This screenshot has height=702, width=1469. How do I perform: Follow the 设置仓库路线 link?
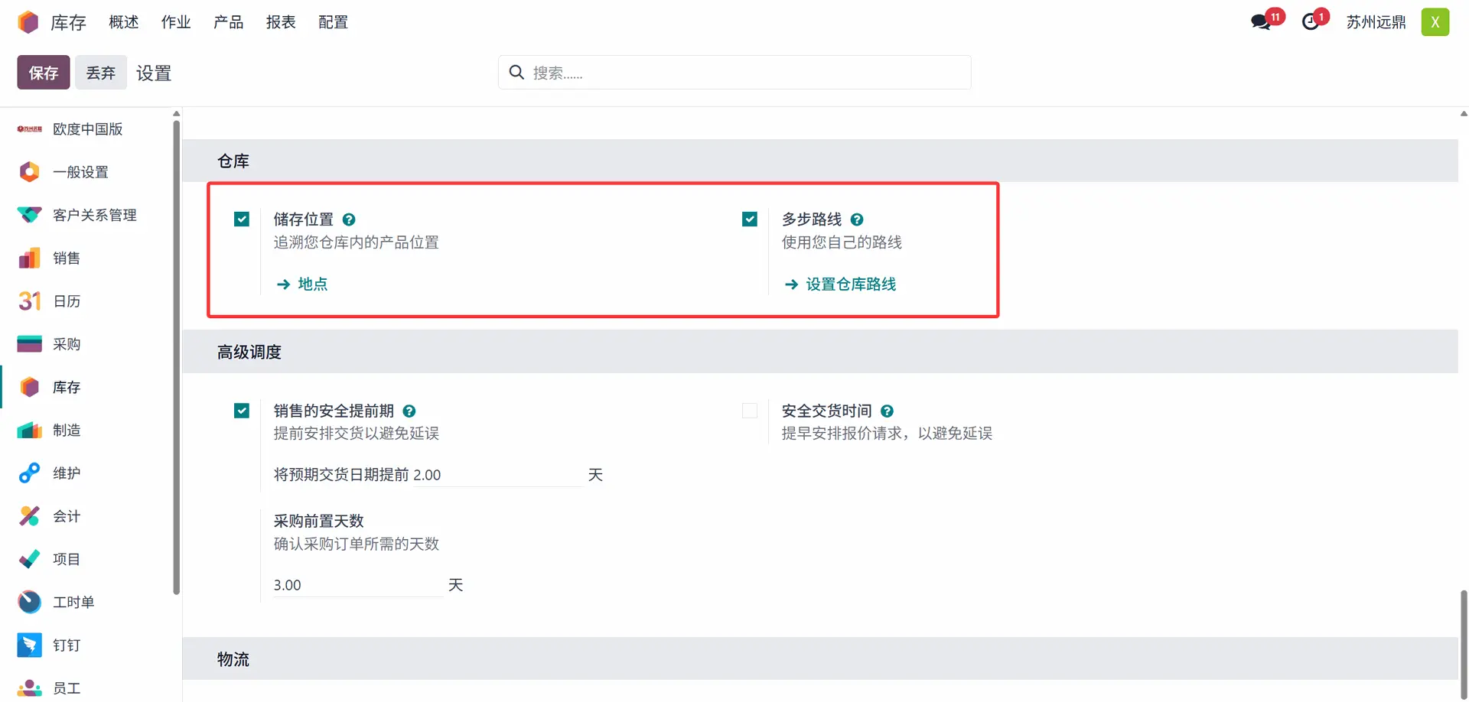(x=850, y=284)
